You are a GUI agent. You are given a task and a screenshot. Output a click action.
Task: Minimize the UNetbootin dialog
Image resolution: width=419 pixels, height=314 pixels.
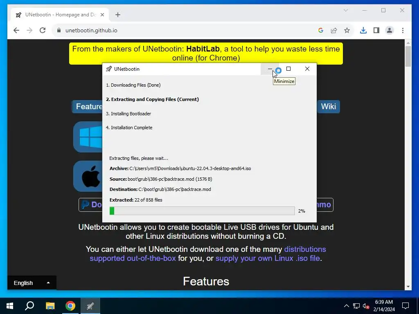pos(270,69)
